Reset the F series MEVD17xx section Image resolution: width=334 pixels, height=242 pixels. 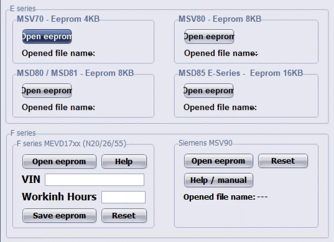click(124, 215)
